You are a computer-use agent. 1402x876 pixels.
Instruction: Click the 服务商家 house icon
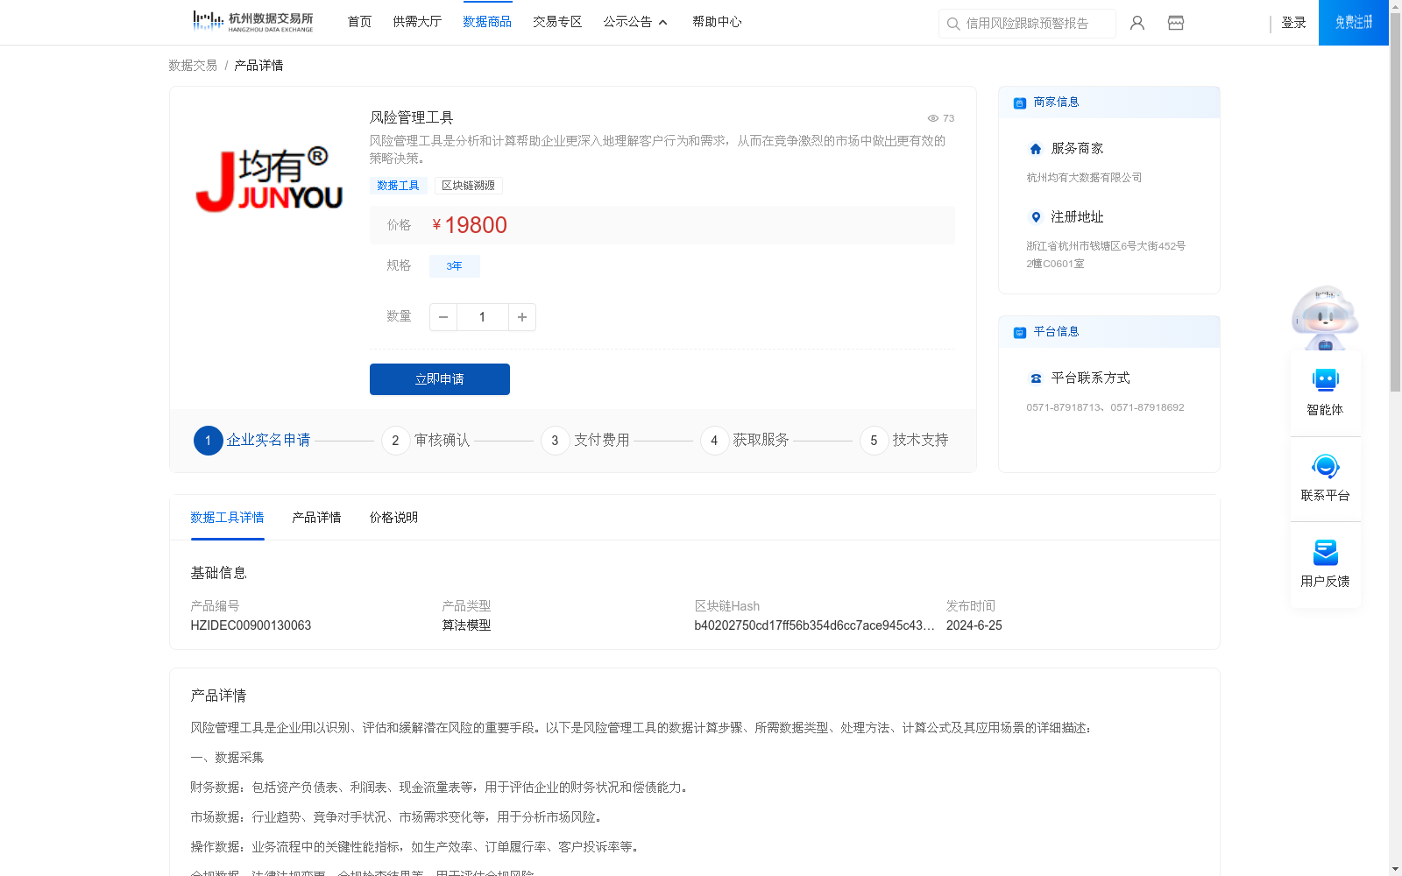point(1036,149)
